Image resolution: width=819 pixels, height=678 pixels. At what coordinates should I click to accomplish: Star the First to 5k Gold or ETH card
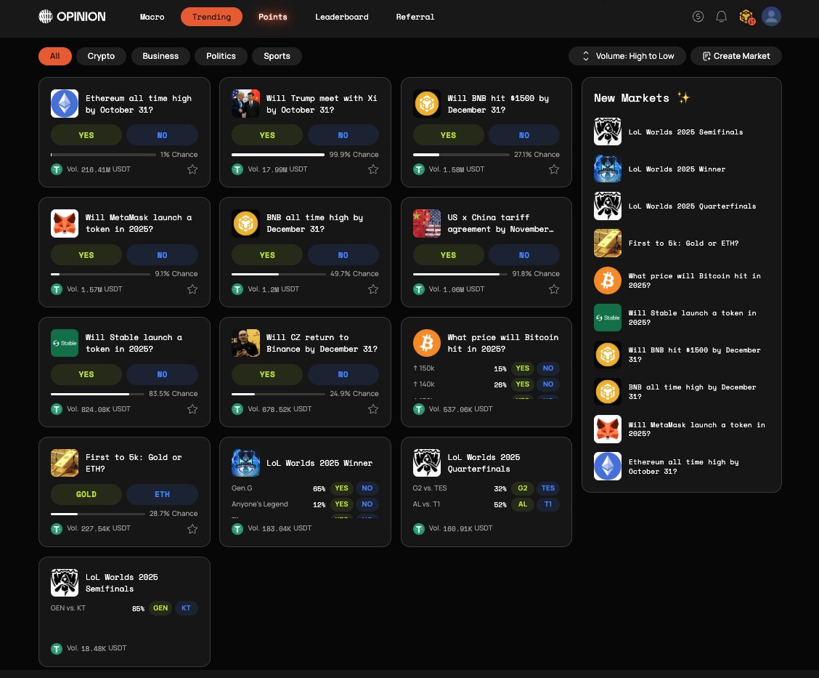[x=192, y=528]
